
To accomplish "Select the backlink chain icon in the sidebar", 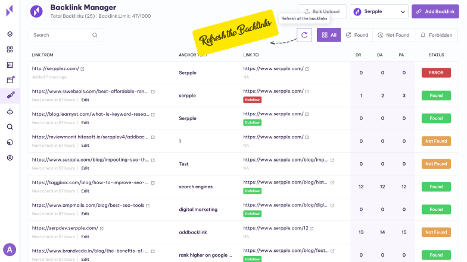I will point(11,95).
